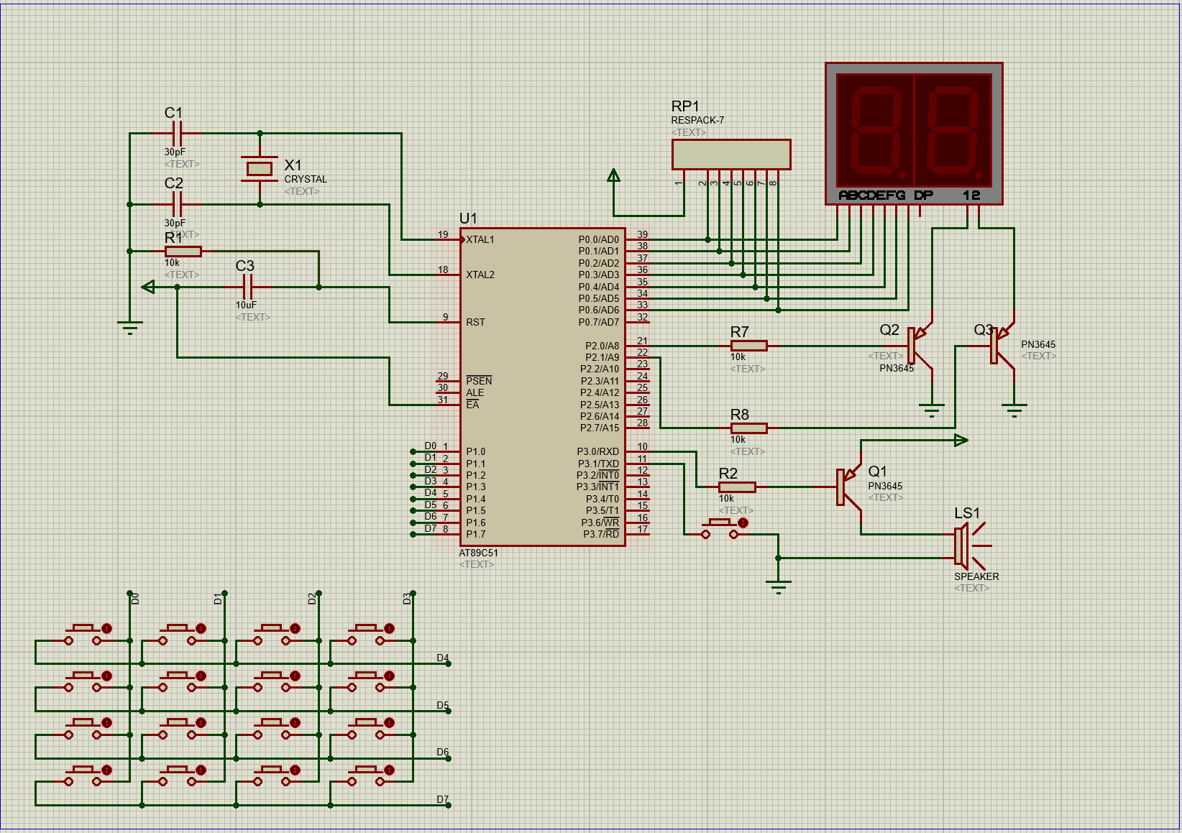This screenshot has width=1182, height=833.
Task: Toggle latch dot of keypad button D4 row, D0 column
Action: click(x=107, y=629)
